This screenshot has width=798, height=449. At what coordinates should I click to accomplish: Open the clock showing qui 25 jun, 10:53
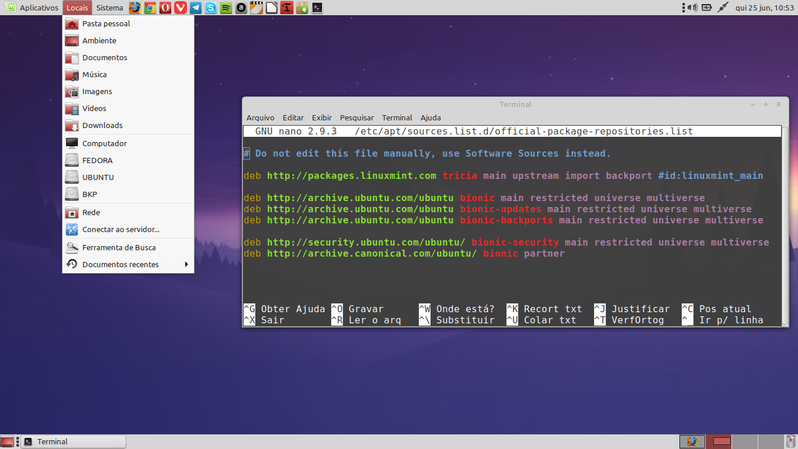[x=764, y=8]
